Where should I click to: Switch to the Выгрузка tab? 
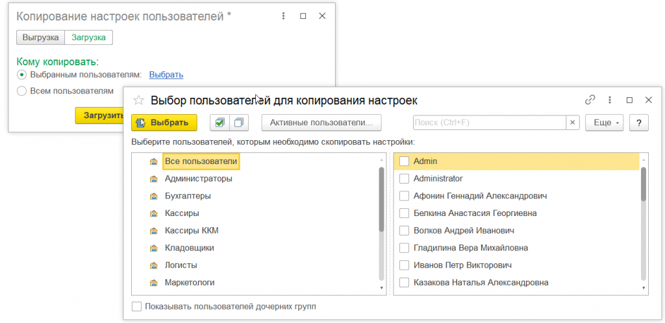click(41, 37)
